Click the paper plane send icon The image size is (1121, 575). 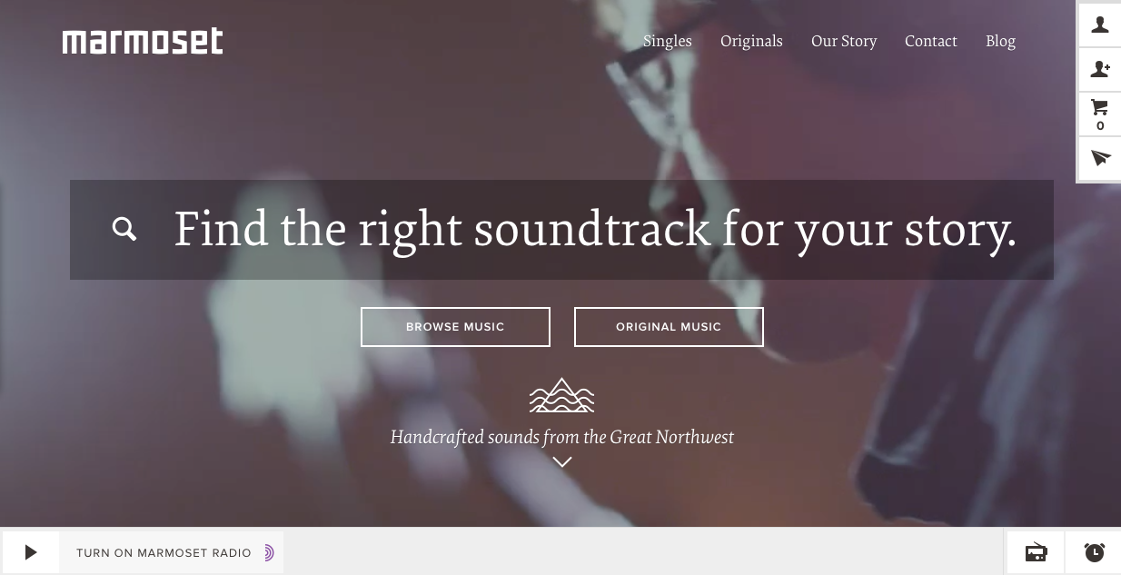tap(1100, 159)
